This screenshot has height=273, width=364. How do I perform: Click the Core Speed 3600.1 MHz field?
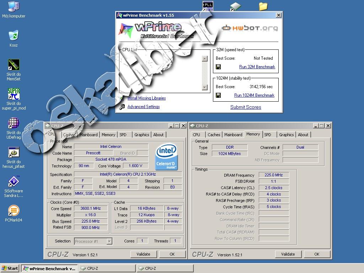91,208
